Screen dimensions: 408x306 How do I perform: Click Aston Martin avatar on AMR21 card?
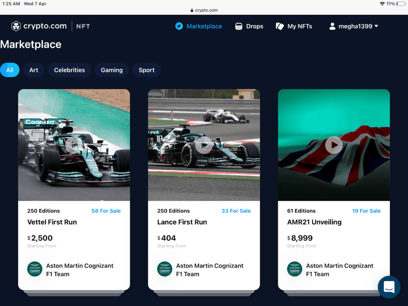point(294,269)
